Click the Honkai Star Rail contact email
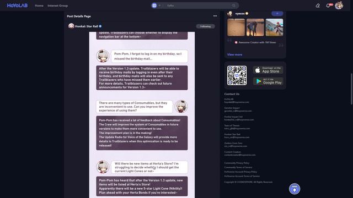 tap(237, 137)
